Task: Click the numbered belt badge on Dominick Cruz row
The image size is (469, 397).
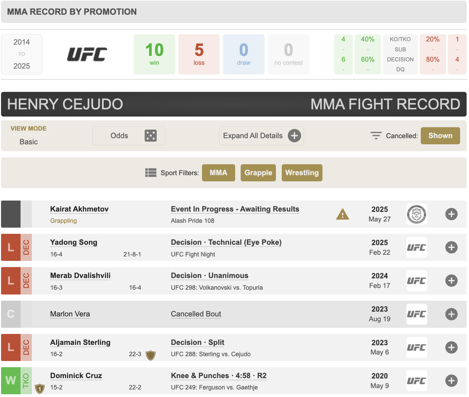Action: (x=40, y=388)
